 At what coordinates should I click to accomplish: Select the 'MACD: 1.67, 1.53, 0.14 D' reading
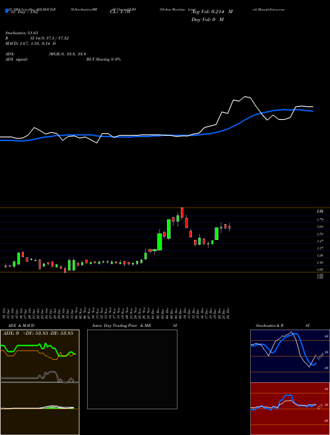coord(30,43)
